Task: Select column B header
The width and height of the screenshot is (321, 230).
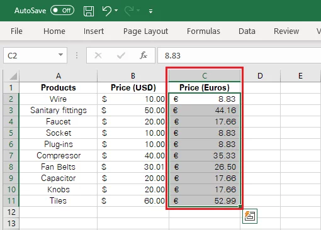Action: [133, 76]
